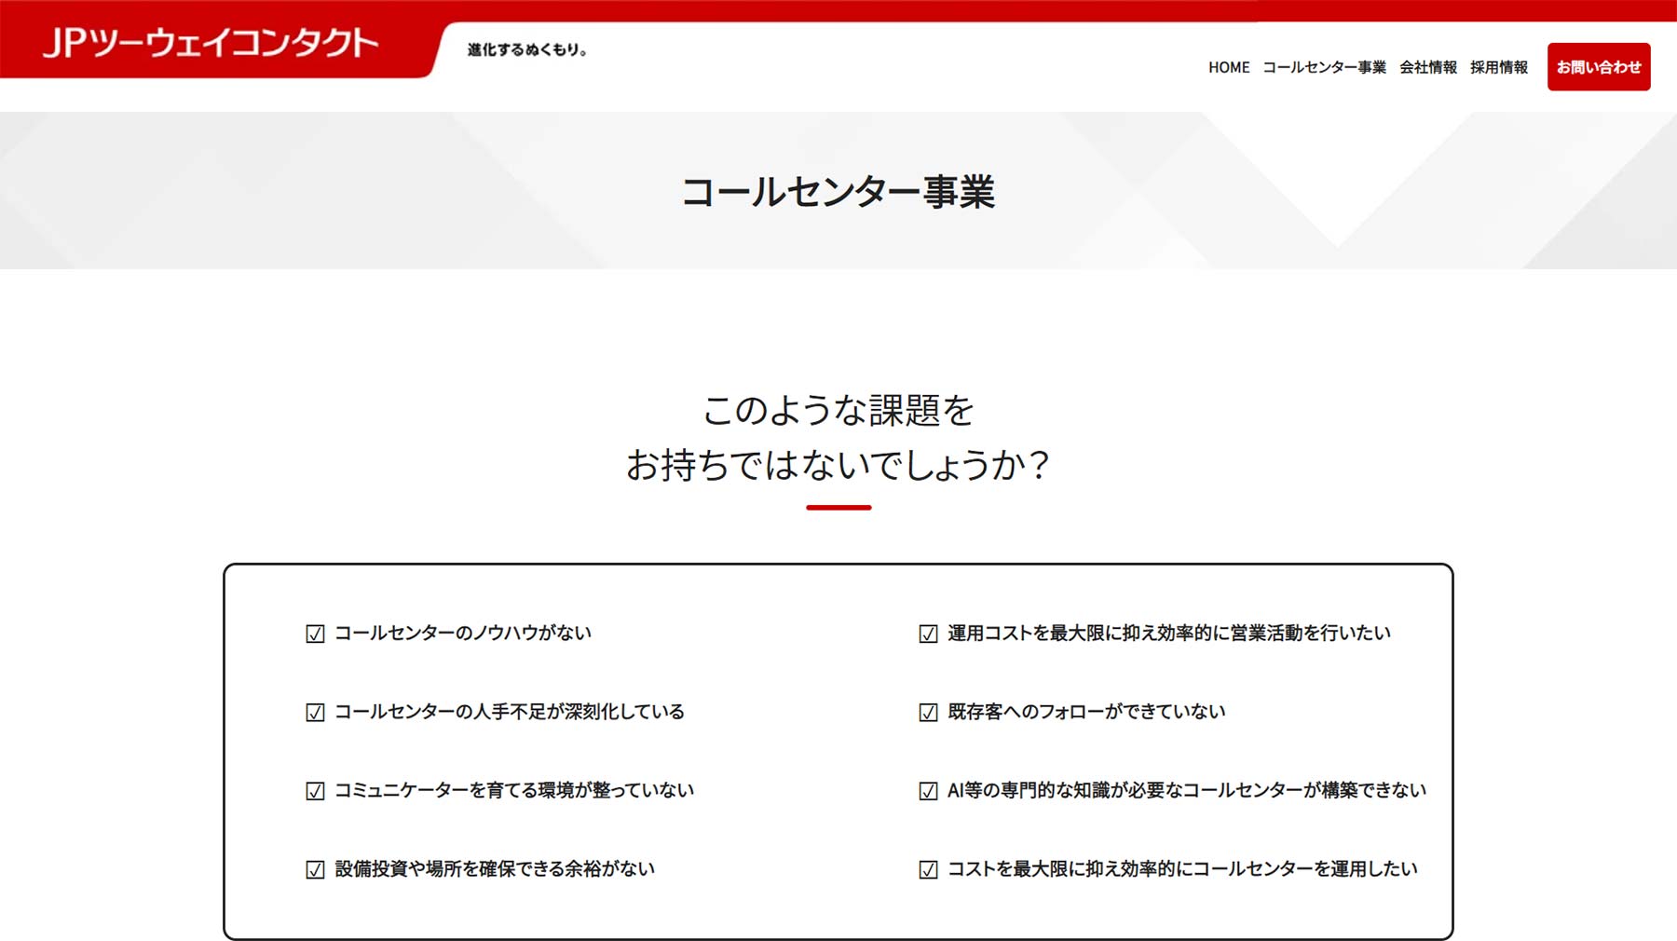Click text コミュニケーターを育てる環境が整っていない
The height and width of the screenshot is (941, 1677).
coord(514,790)
